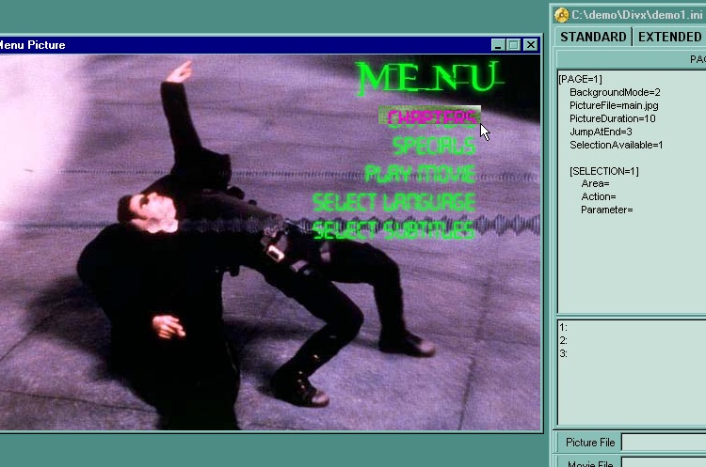
Task: Click the Parameter= line
Action: tap(606, 210)
